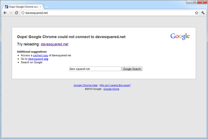Click the Google logo
This screenshot has width=208, height=139.
[180, 36]
